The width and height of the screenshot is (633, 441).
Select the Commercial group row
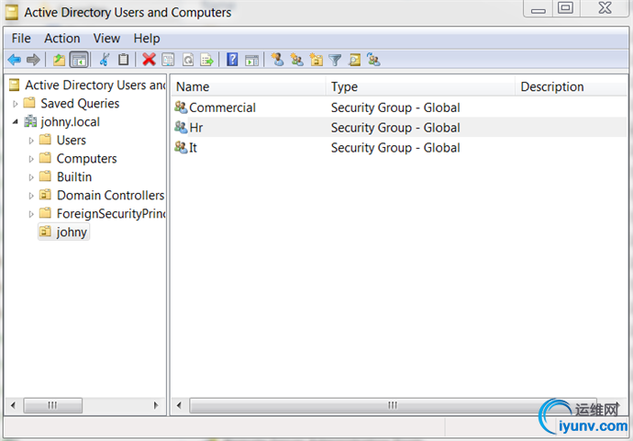tap(399, 107)
